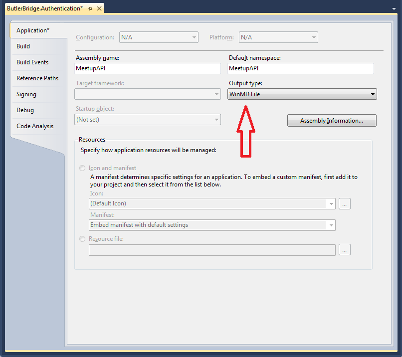Browse for icon using ellipsis button

345,204
